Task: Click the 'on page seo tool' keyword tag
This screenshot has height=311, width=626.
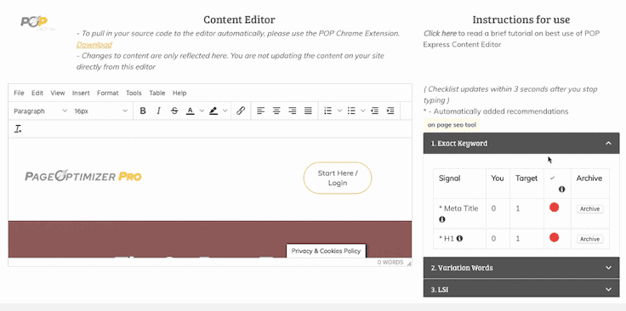Action: tap(452, 125)
